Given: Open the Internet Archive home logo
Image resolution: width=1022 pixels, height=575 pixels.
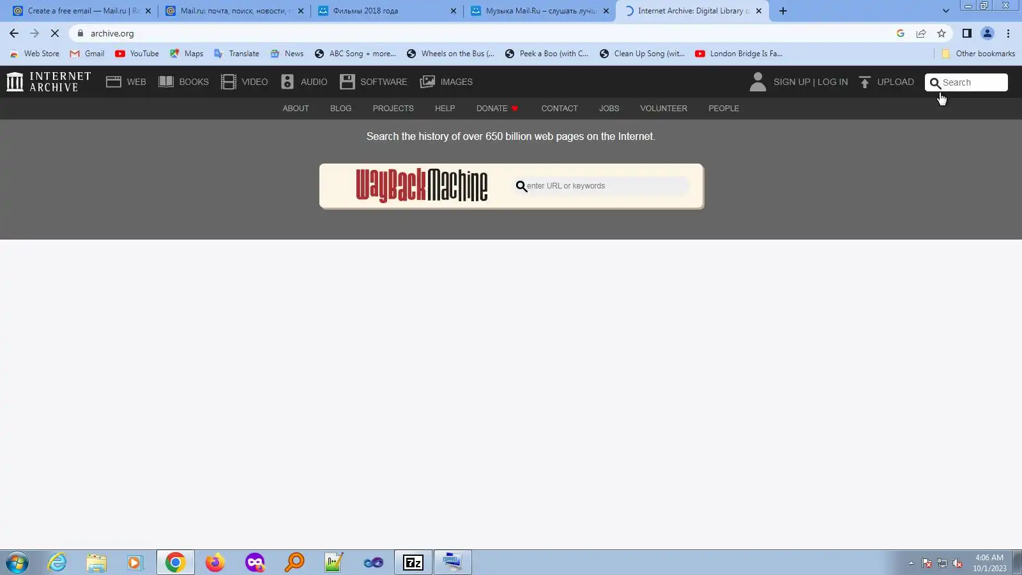Looking at the screenshot, I should [49, 82].
